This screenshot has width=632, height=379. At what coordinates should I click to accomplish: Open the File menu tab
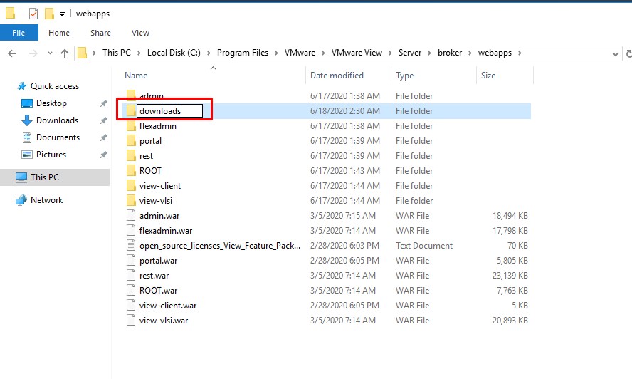pyautogui.click(x=19, y=33)
